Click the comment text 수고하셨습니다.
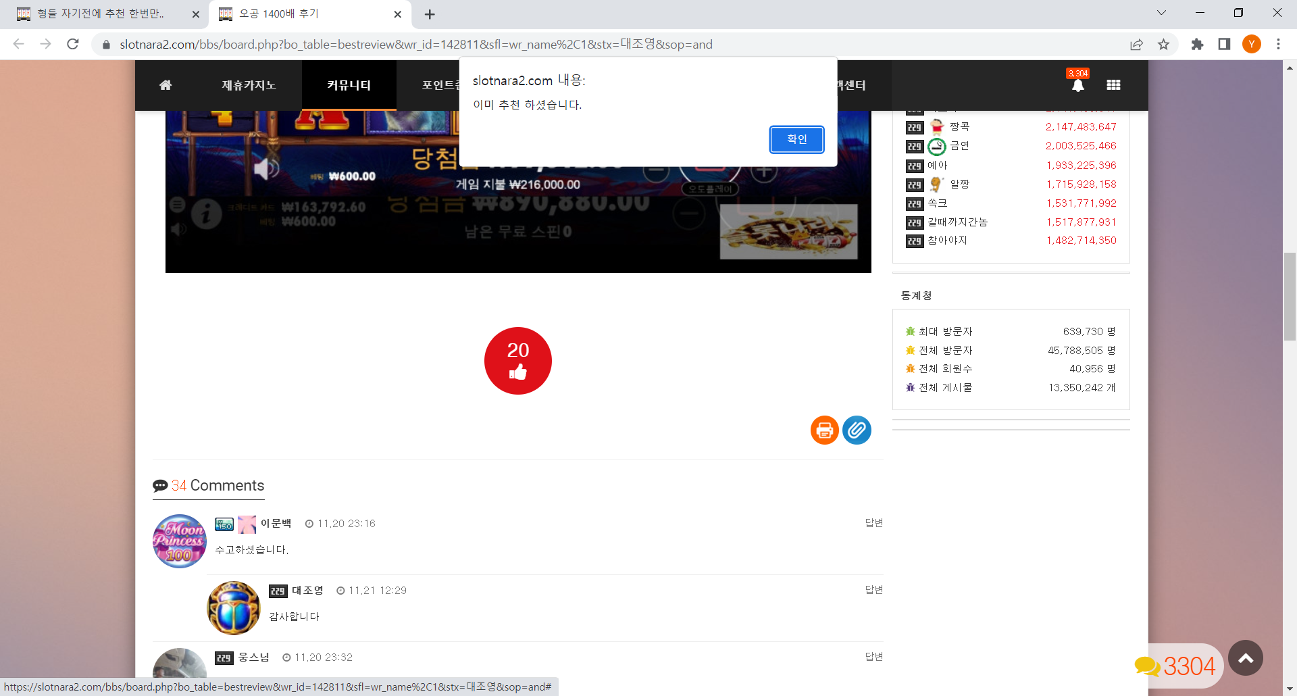This screenshot has width=1297, height=696. [x=252, y=549]
